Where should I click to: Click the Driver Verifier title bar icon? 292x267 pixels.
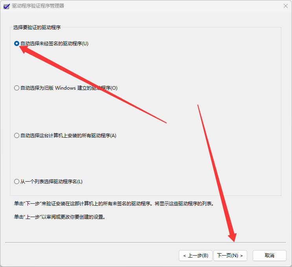tap(7, 6)
